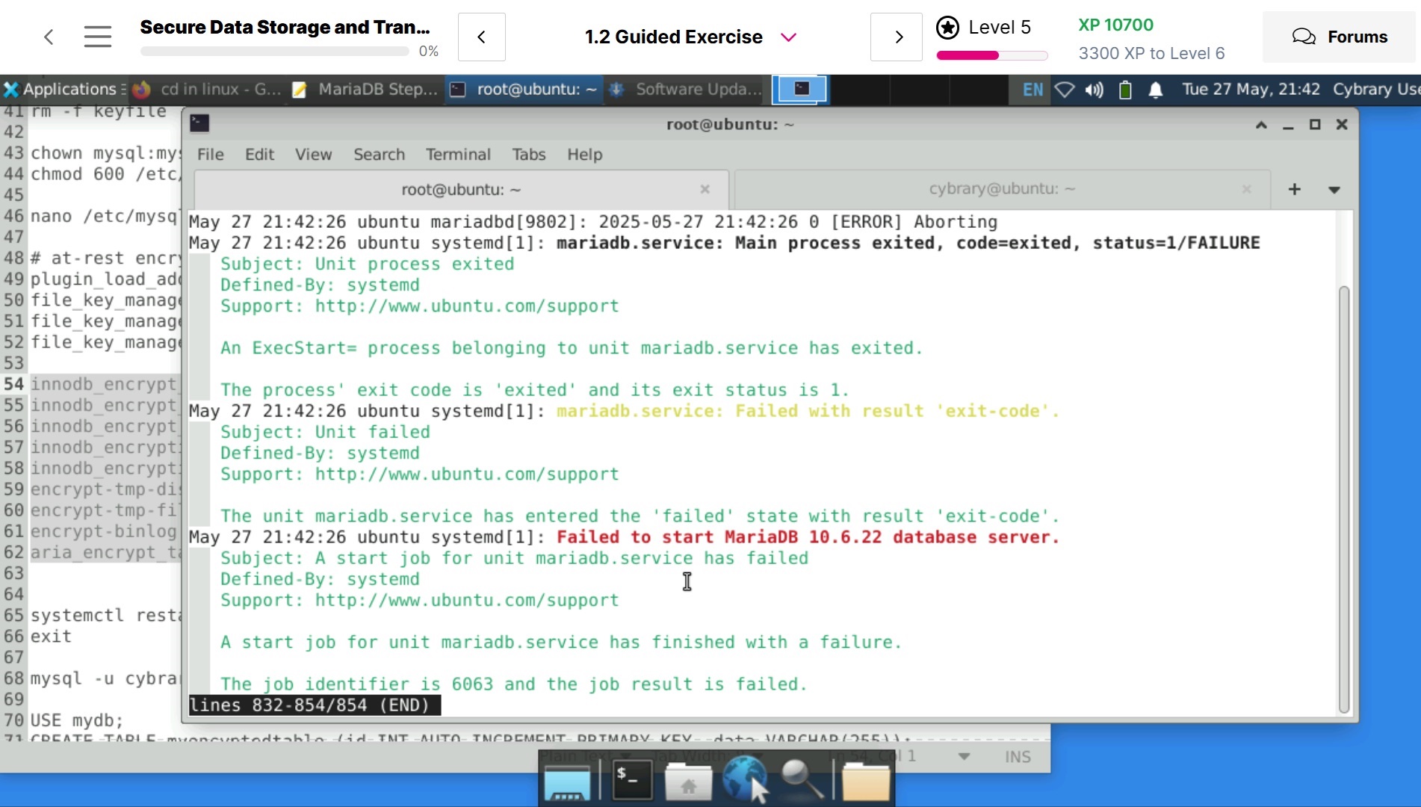Switch to the root@ubuntu taskbar window

523,89
